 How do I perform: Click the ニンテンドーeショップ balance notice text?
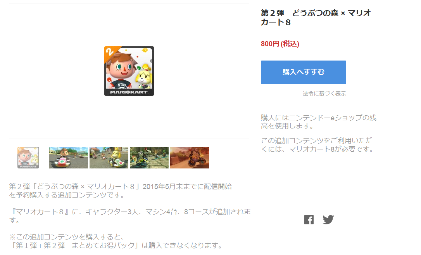[x=319, y=122]
